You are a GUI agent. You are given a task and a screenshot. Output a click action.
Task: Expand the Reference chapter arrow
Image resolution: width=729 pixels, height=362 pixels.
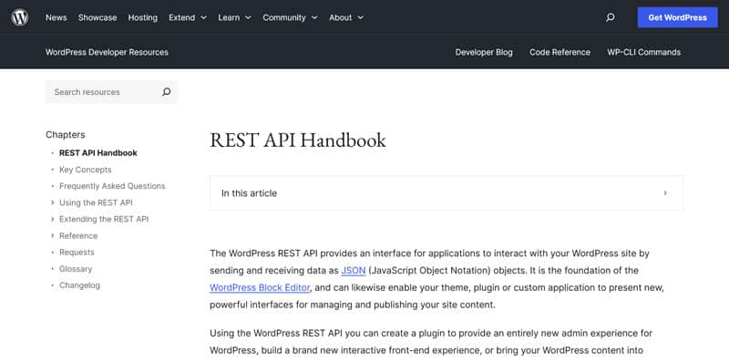(53, 235)
